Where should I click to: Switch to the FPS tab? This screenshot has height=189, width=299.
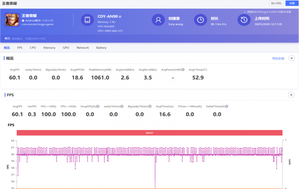(20, 48)
